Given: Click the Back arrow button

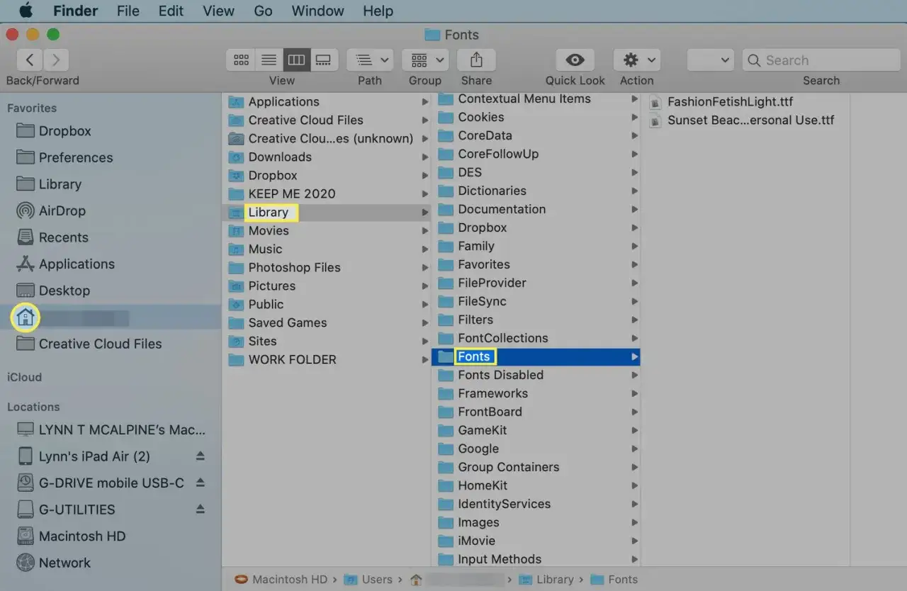Looking at the screenshot, I should (x=30, y=60).
